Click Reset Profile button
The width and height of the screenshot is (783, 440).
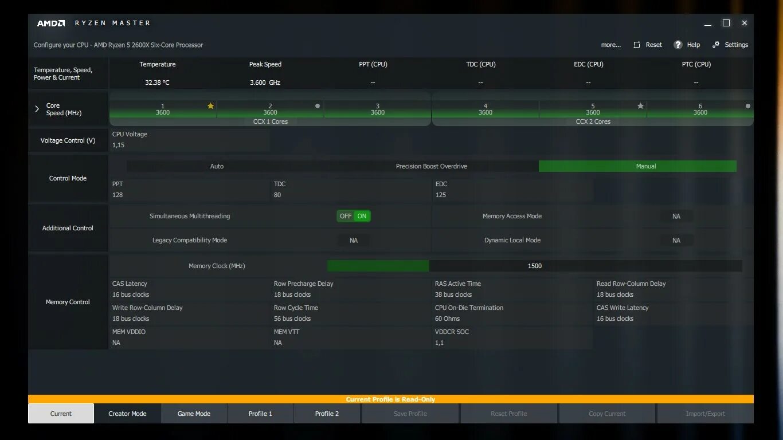[509, 414]
